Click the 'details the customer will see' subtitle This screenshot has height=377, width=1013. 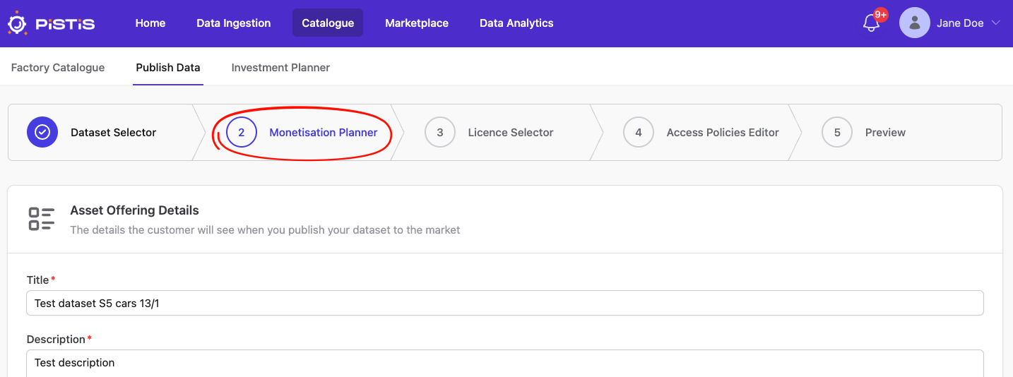click(x=265, y=230)
